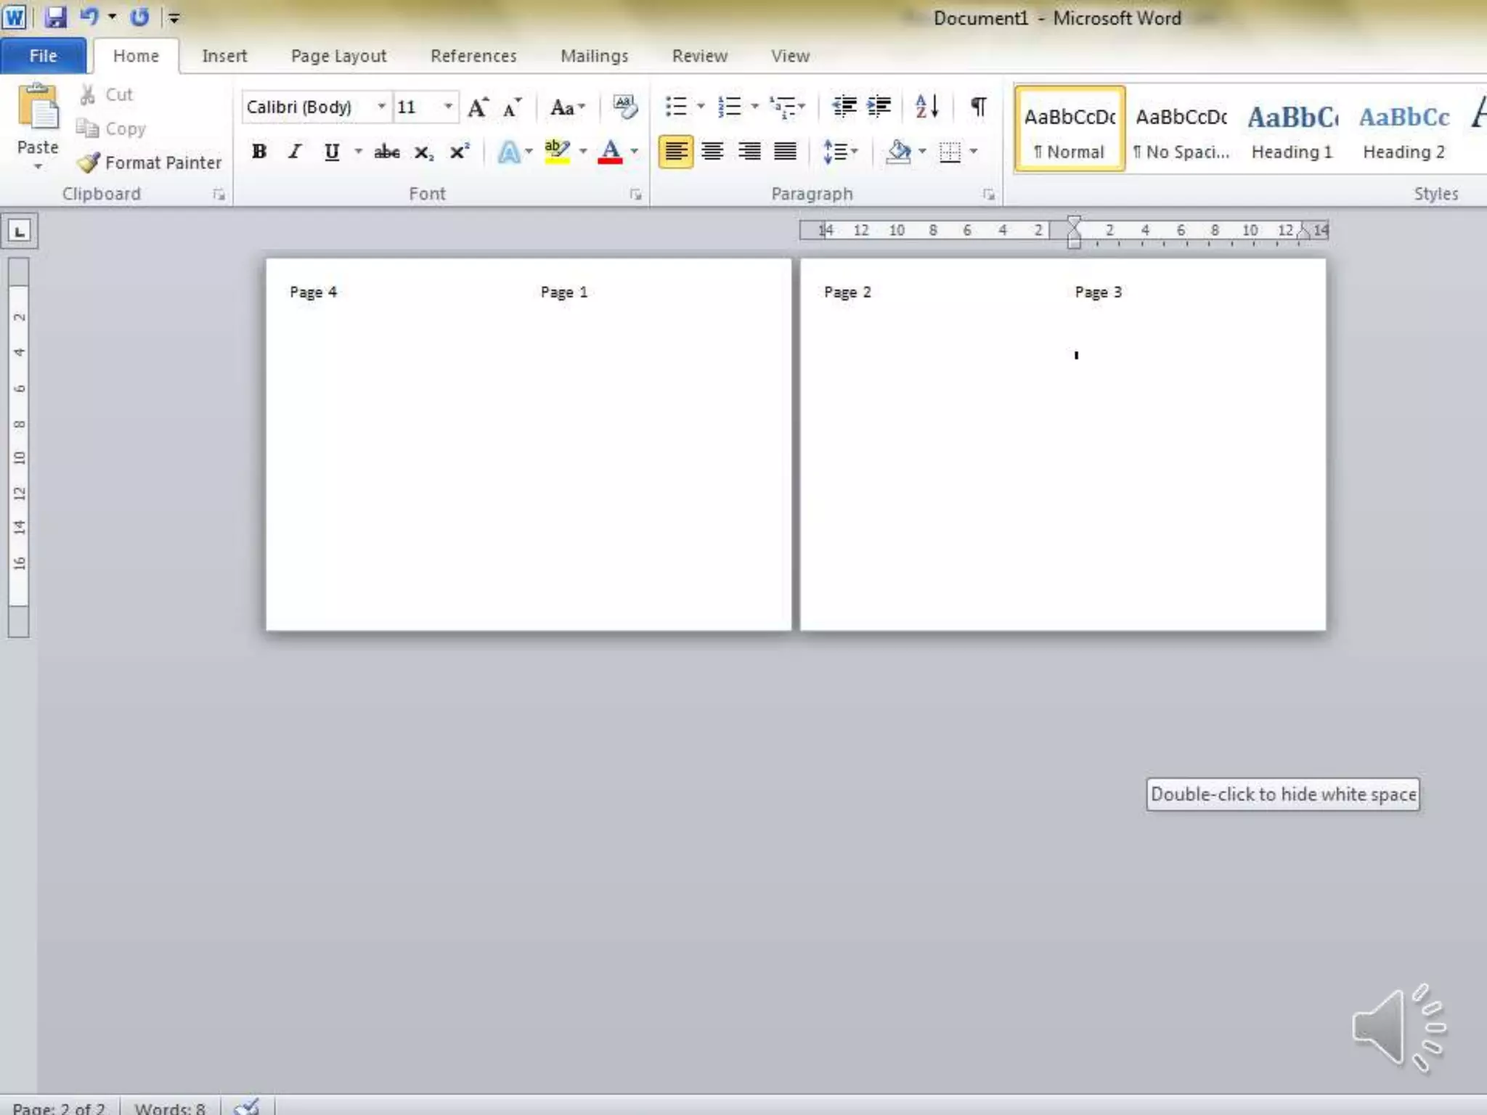Open the font name dropdown

pyautogui.click(x=381, y=107)
